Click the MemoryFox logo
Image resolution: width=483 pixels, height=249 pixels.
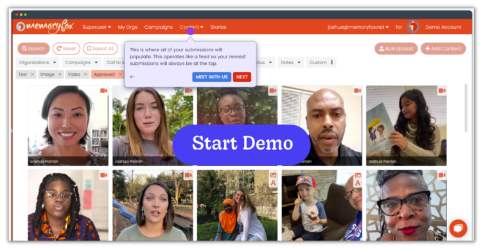pyautogui.click(x=45, y=27)
